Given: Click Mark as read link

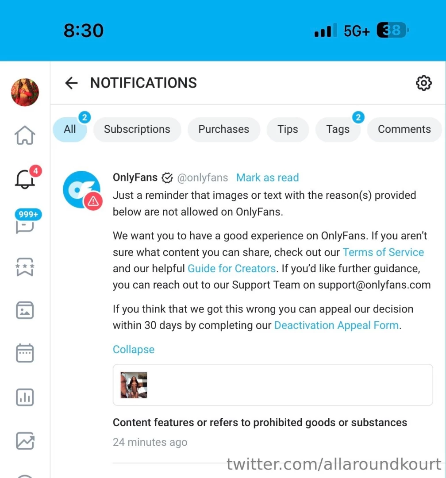Looking at the screenshot, I should (268, 177).
